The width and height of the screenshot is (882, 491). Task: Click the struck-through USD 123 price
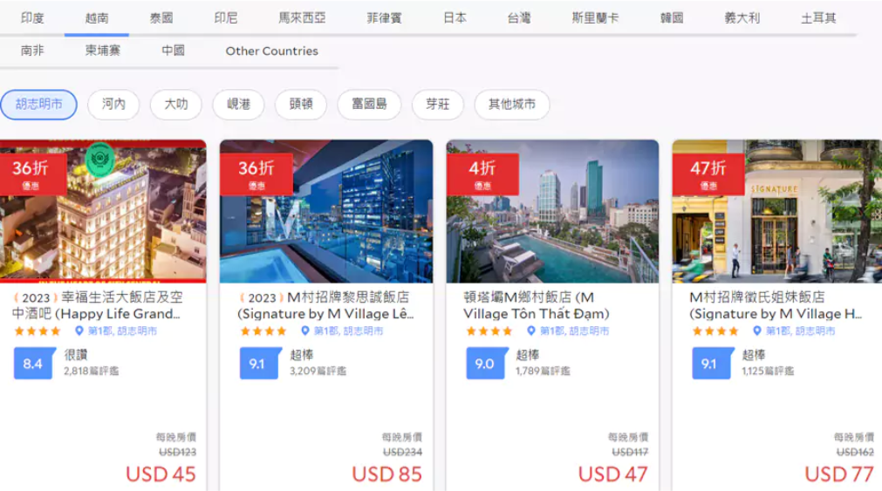[x=177, y=452]
